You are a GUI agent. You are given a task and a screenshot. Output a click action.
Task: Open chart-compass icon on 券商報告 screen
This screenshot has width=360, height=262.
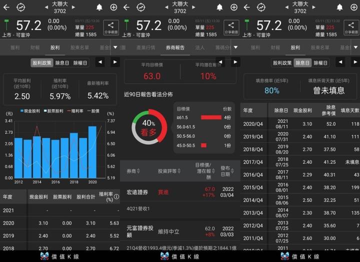coord(140,8)
